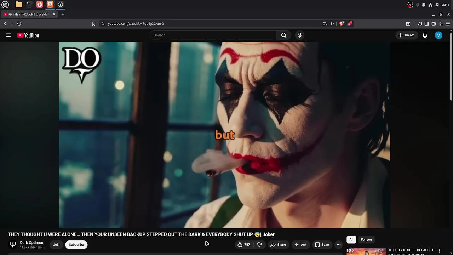Select the All filter chip
This screenshot has width=453, height=255.
(x=351, y=240)
